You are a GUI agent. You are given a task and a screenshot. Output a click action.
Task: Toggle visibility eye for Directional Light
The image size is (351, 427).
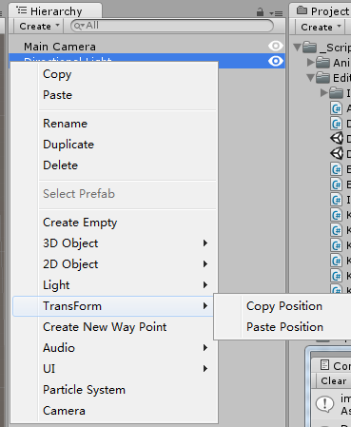276,61
